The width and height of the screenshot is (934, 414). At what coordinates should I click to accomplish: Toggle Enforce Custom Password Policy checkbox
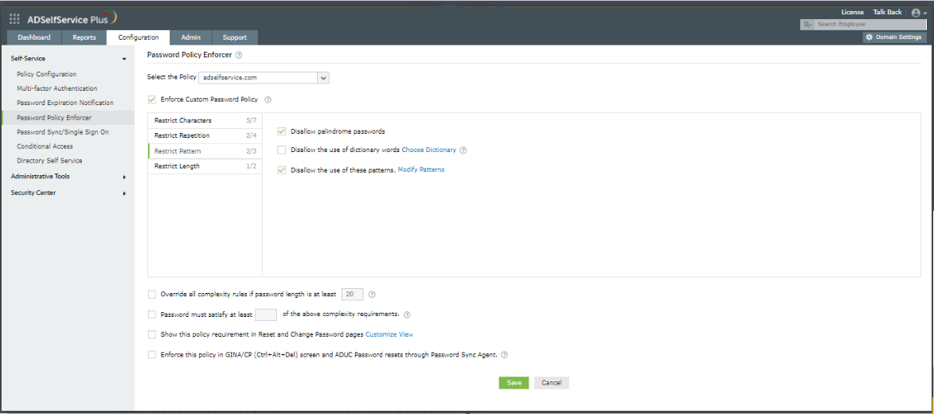click(151, 99)
